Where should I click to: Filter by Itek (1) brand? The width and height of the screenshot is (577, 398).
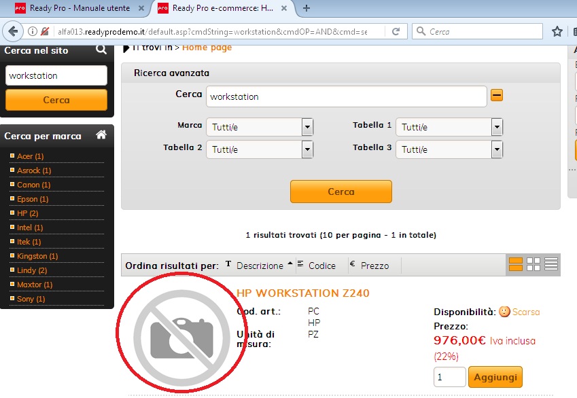(29, 242)
